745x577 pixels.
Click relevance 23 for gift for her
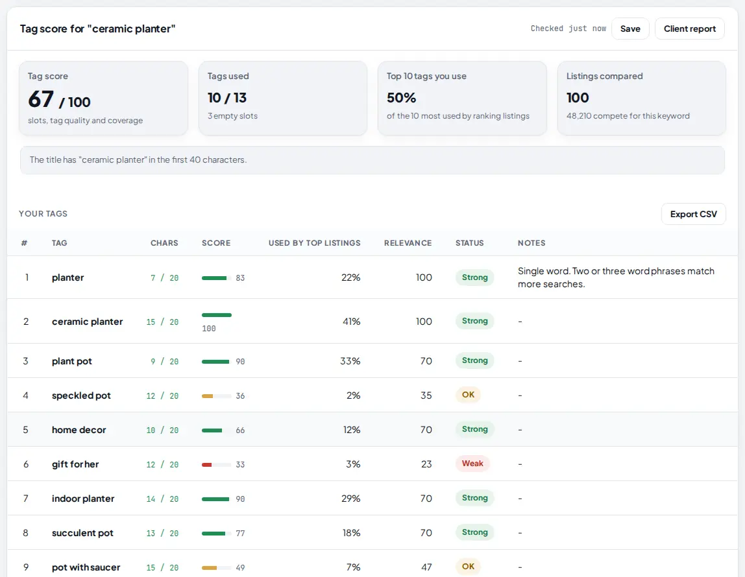pos(426,464)
